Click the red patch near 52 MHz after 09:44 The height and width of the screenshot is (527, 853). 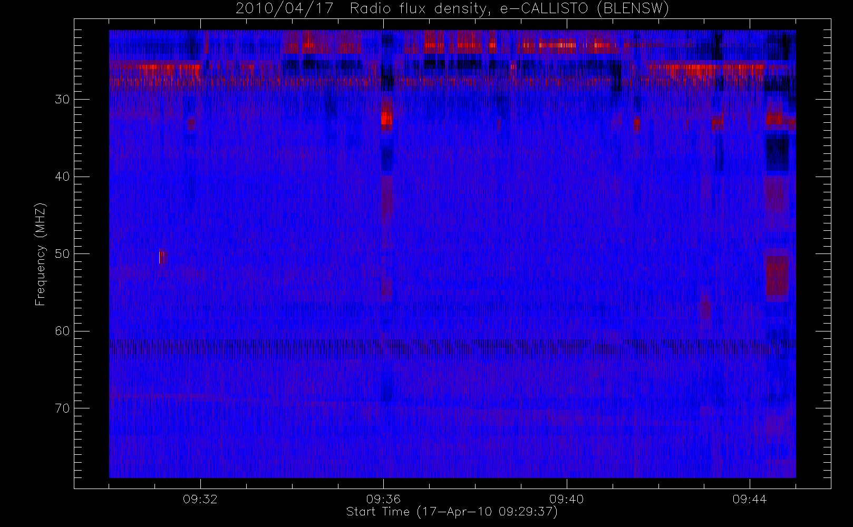click(x=777, y=276)
